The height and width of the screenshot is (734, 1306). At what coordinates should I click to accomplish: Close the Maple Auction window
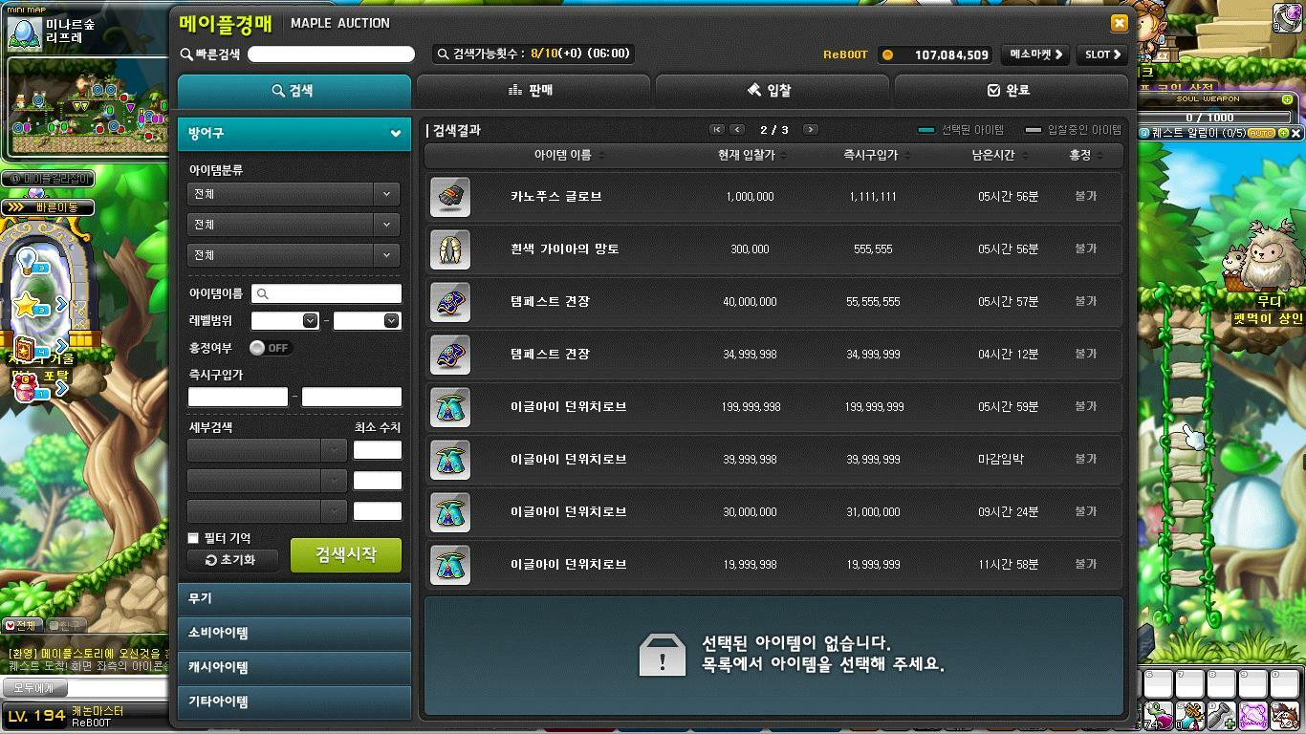1119,23
